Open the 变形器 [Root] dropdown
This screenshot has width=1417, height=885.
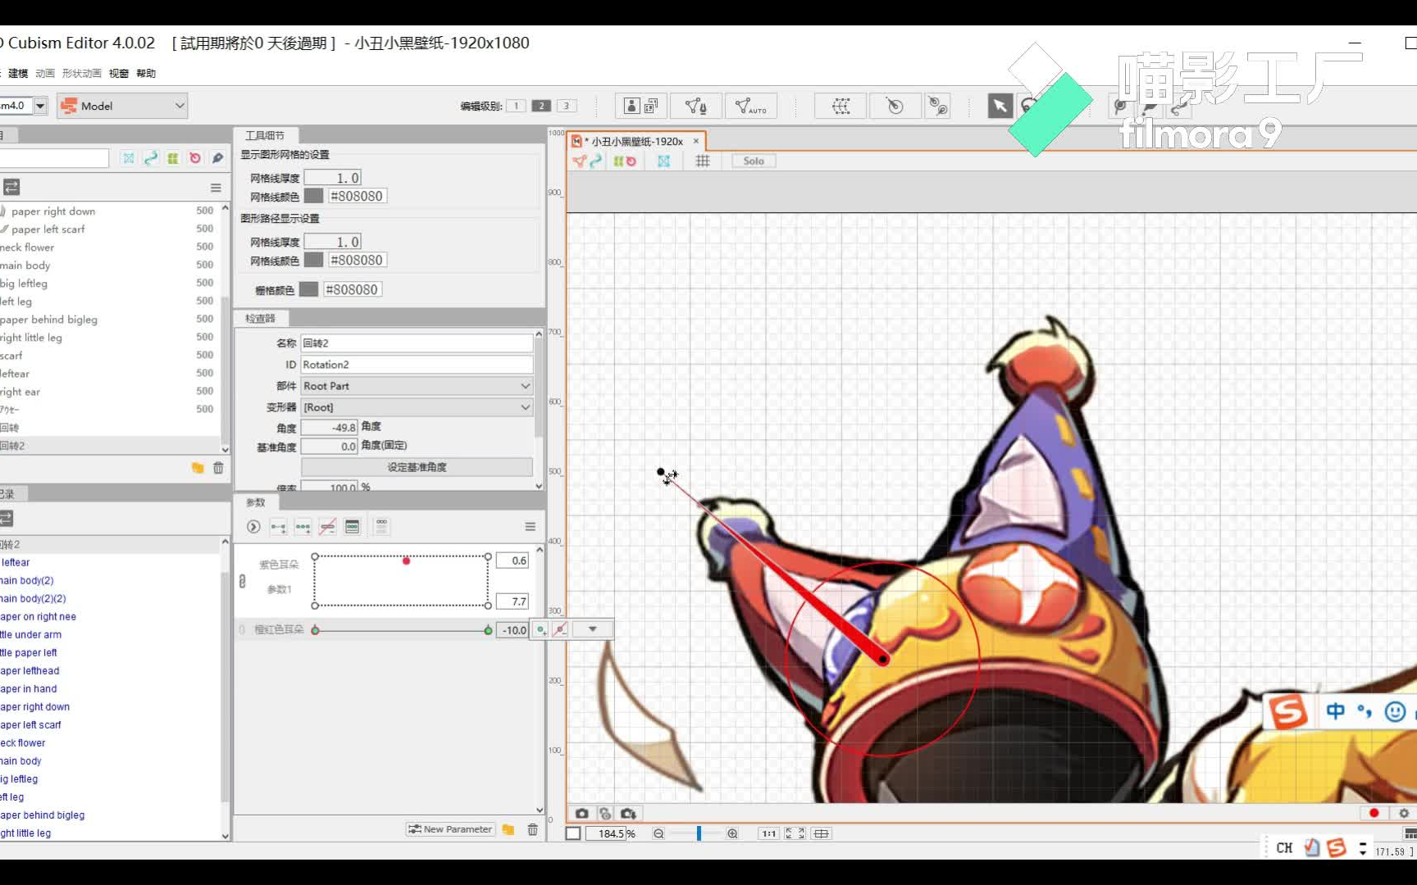[417, 407]
